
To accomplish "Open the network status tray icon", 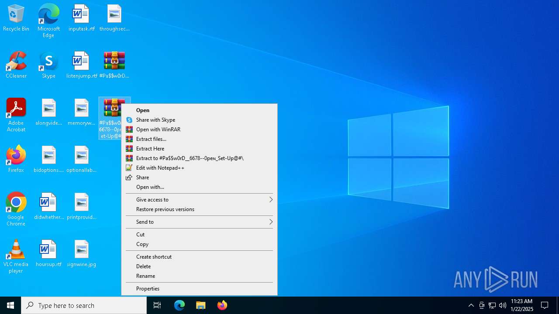I will [492, 305].
